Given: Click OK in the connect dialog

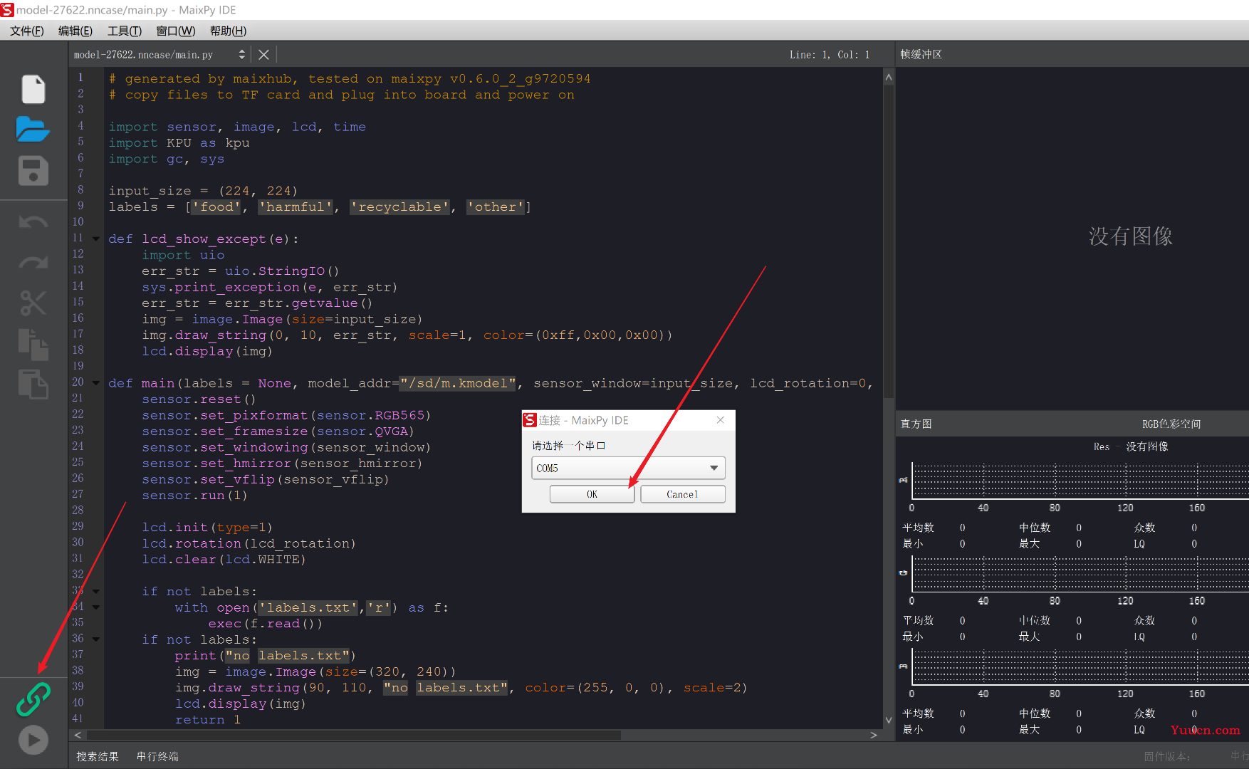Looking at the screenshot, I should [592, 494].
